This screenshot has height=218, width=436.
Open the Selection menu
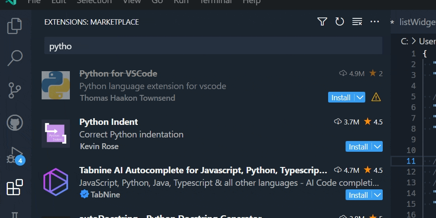pos(94,2)
